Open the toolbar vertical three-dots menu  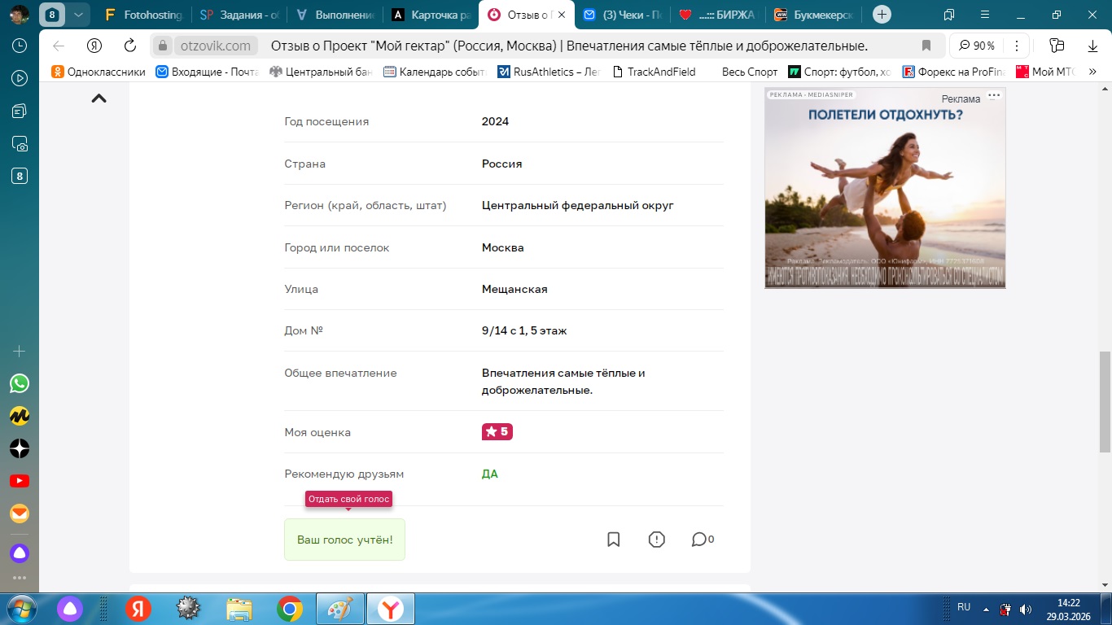pyautogui.click(x=1017, y=46)
